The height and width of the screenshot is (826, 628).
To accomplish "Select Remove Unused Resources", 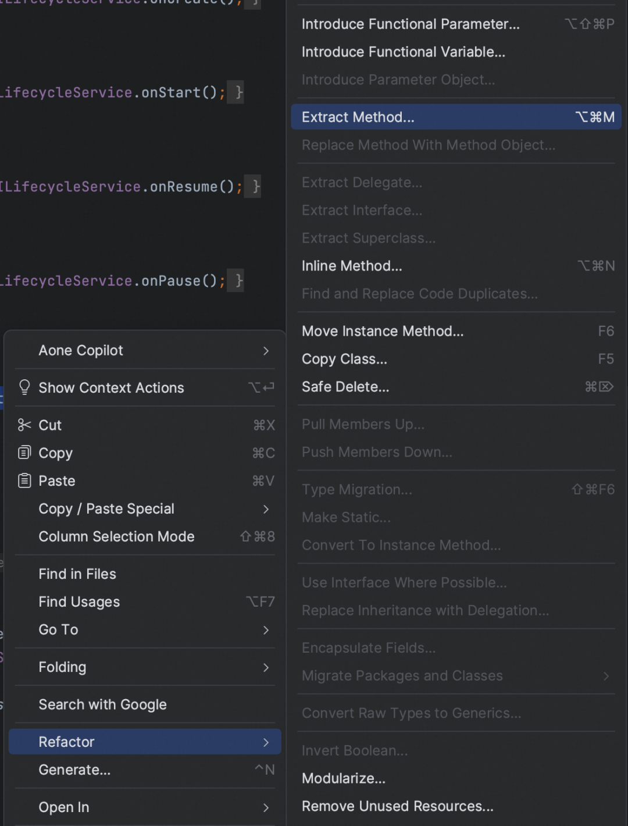I will pyautogui.click(x=456, y=806).
